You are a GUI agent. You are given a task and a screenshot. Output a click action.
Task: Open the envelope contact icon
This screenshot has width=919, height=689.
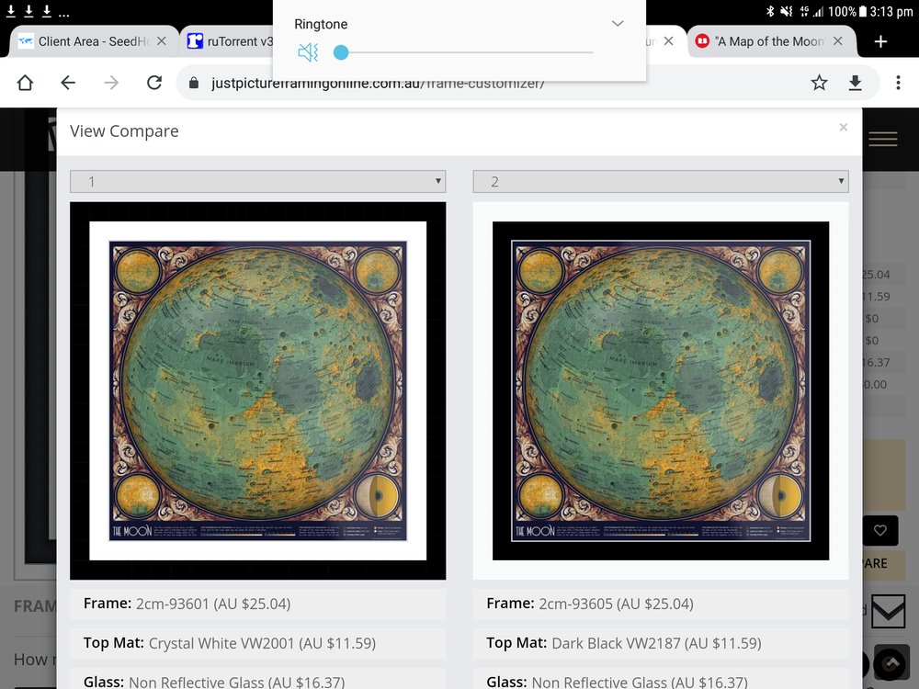pyautogui.click(x=888, y=611)
